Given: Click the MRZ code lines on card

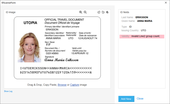Looking at the screenshot, I should click(56, 70).
